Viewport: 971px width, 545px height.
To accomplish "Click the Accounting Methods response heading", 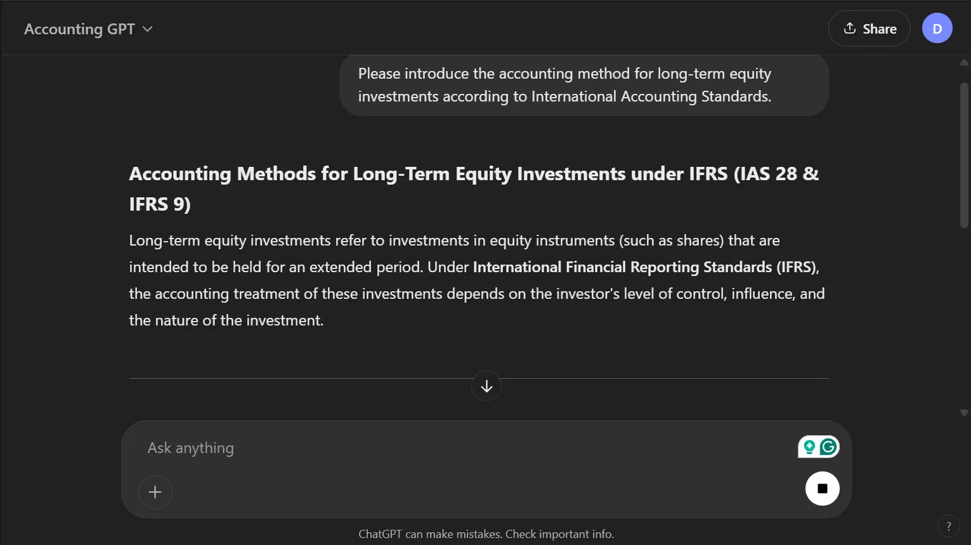I will coord(474,188).
